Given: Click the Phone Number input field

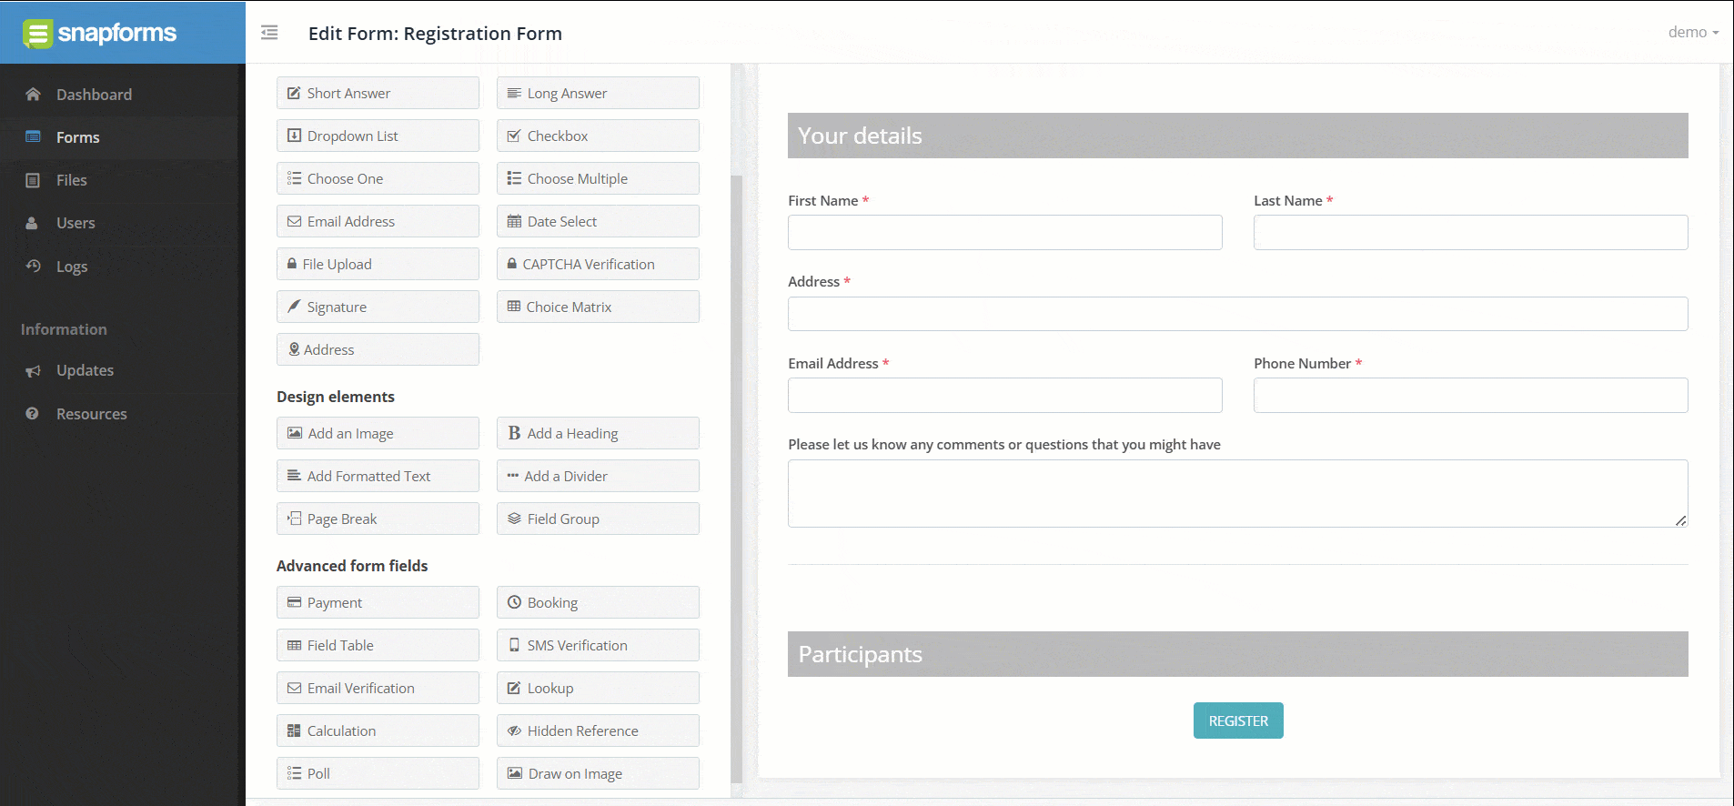Looking at the screenshot, I should [1471, 395].
